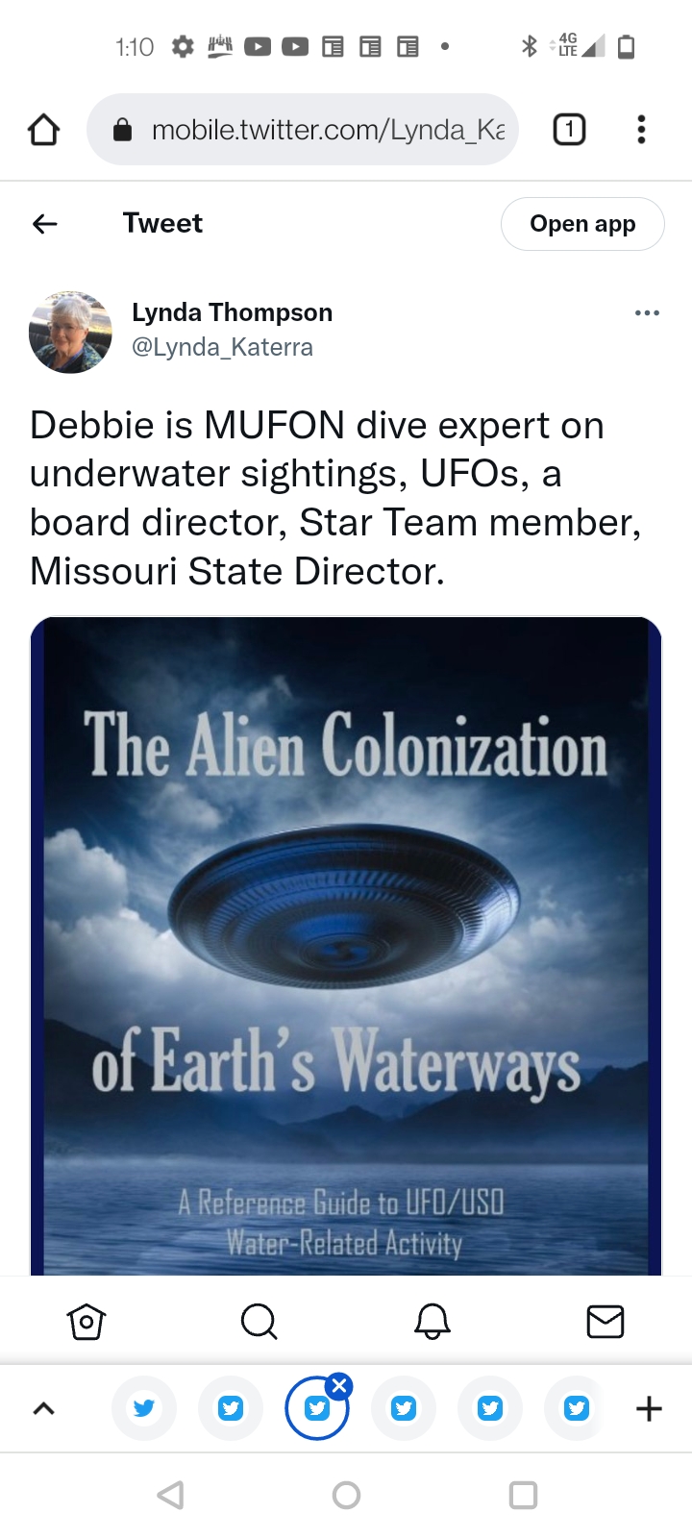
Task: Add a new browser tab with plus
Action: (649, 1409)
